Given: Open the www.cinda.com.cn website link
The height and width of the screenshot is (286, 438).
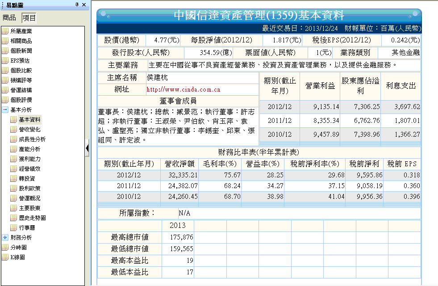Looking at the screenshot, I should click(x=183, y=89).
